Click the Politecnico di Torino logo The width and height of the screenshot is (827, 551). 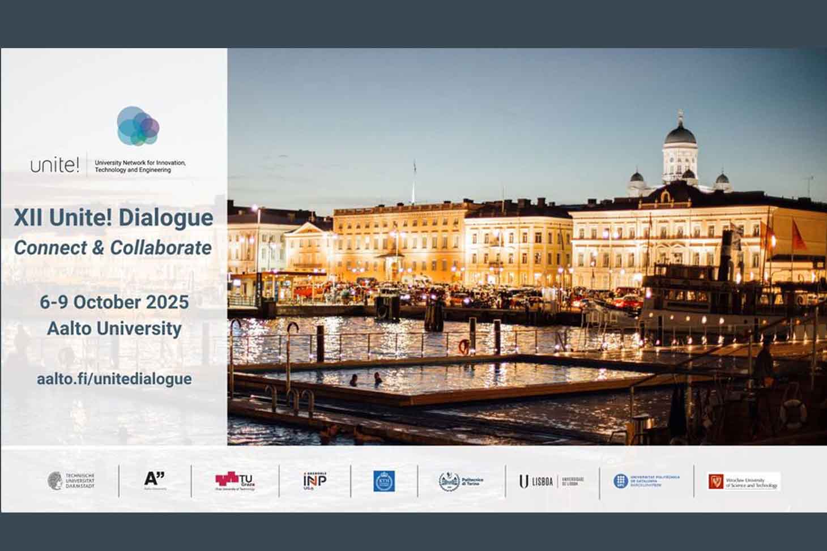tap(461, 481)
